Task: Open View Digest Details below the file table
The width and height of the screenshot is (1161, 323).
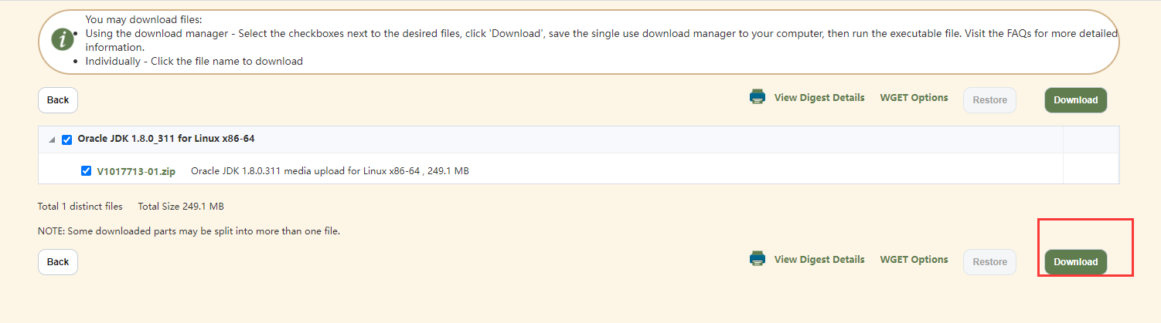Action: point(819,260)
